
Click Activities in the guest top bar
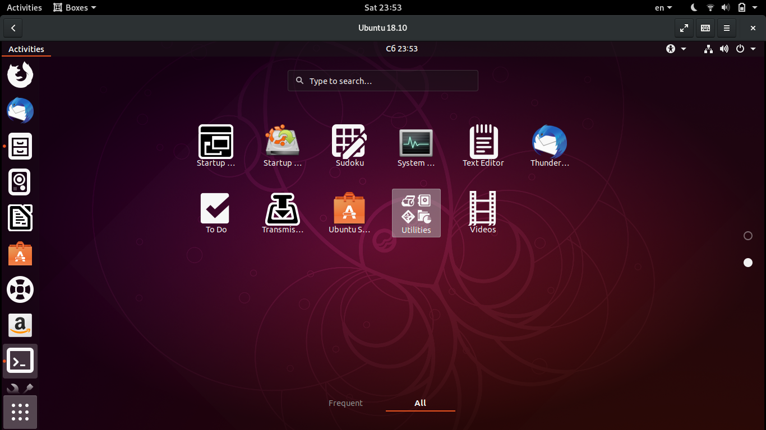coord(26,49)
